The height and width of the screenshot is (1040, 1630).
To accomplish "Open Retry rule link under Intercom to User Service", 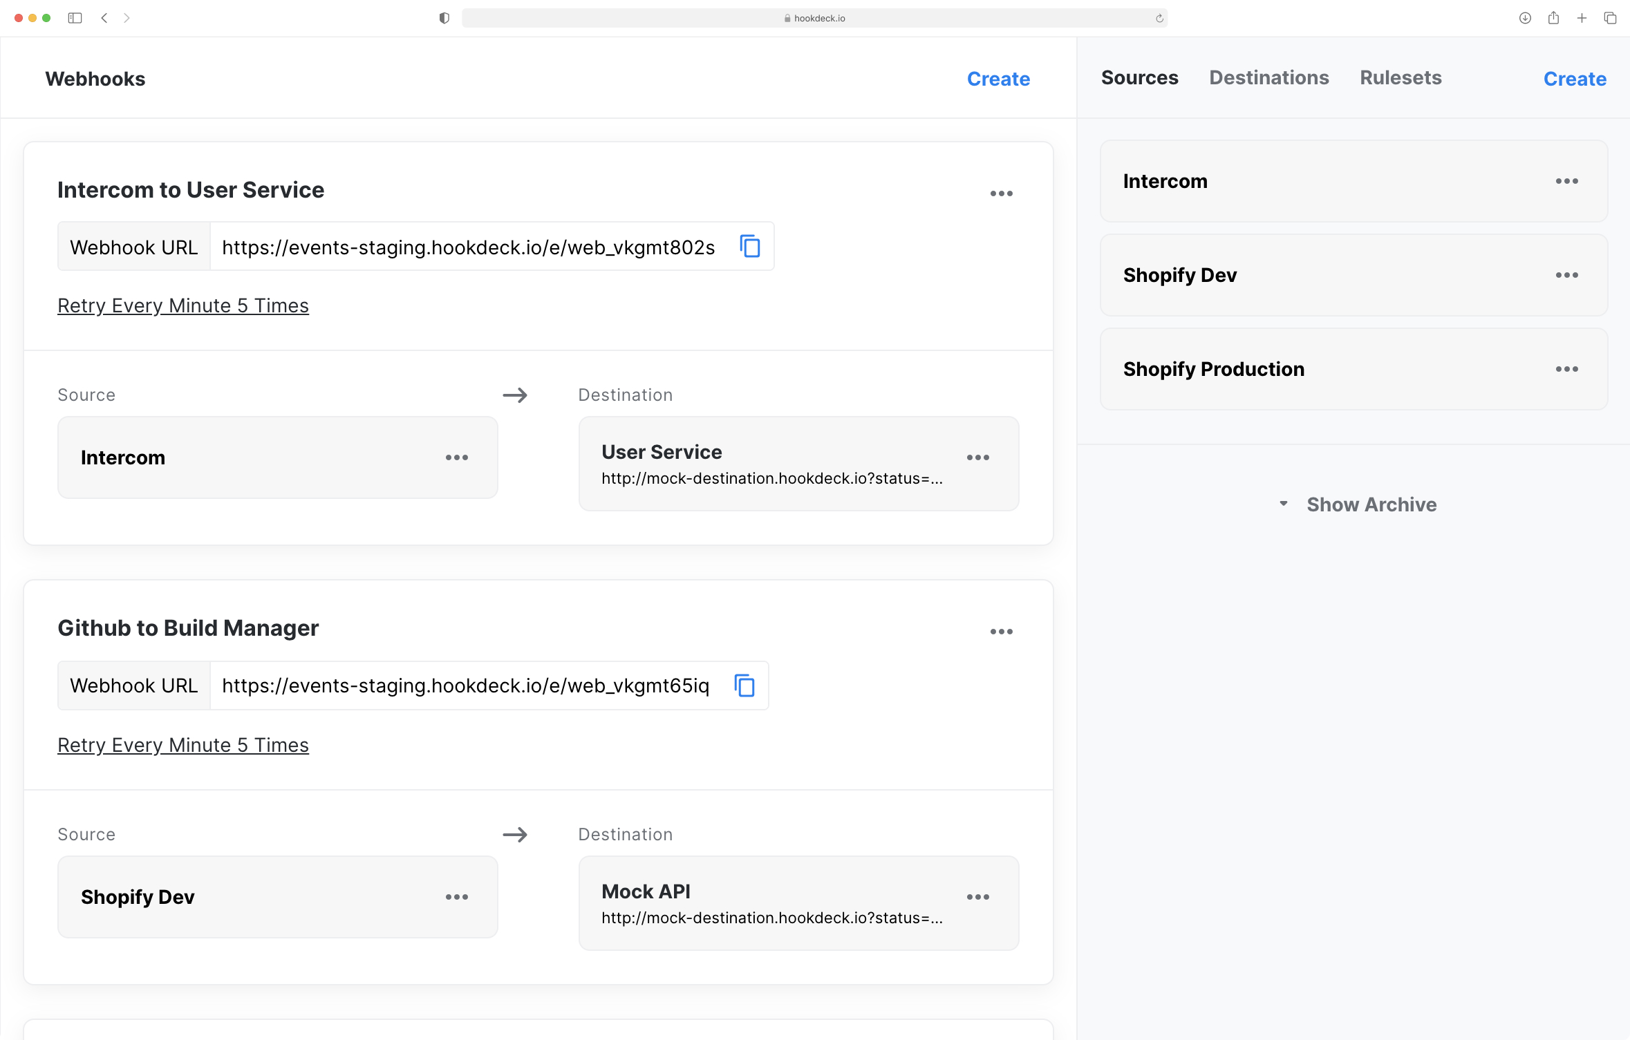I will coord(183,305).
